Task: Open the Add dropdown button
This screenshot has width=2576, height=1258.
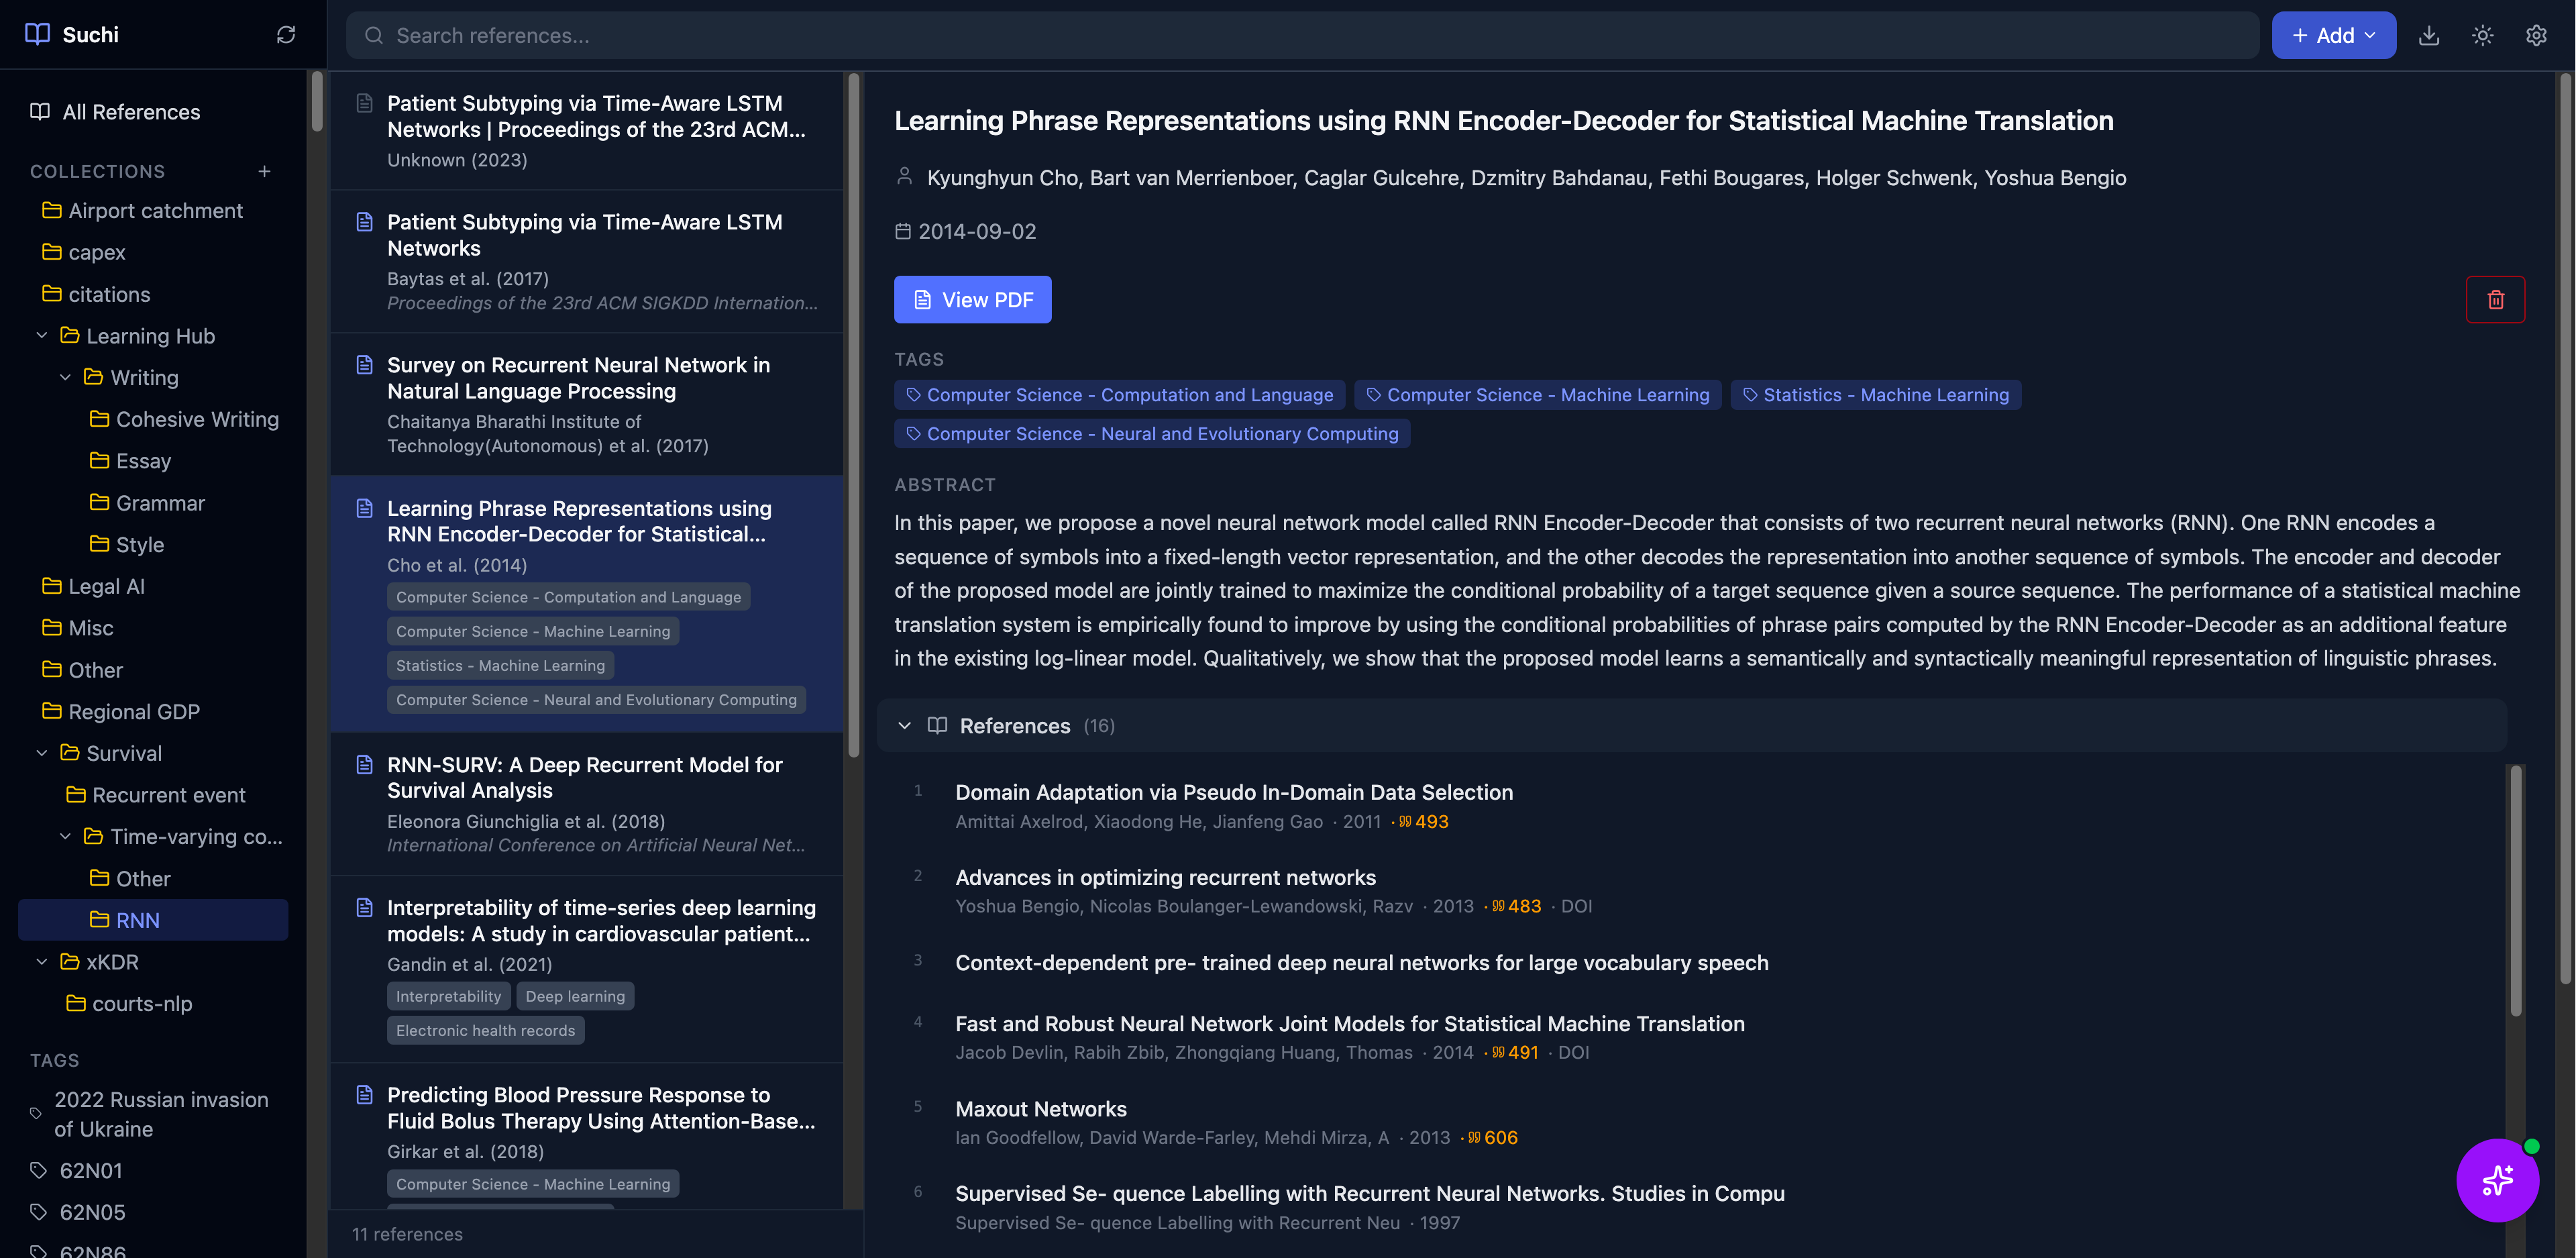Action: click(x=2333, y=36)
